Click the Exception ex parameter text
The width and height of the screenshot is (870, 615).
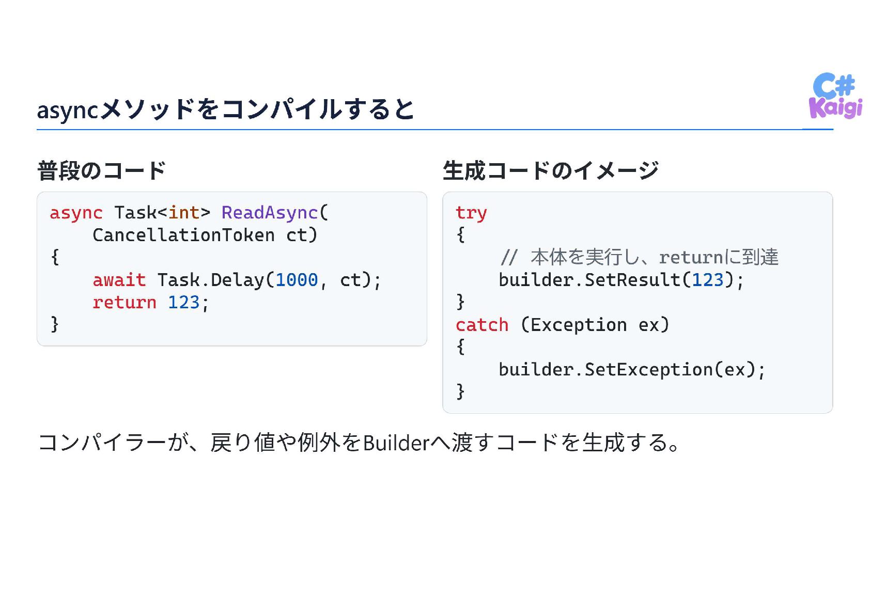click(x=595, y=325)
